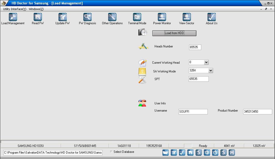
Task: Click the serial number S1Y5J9JB601445
Action: pos(85,146)
